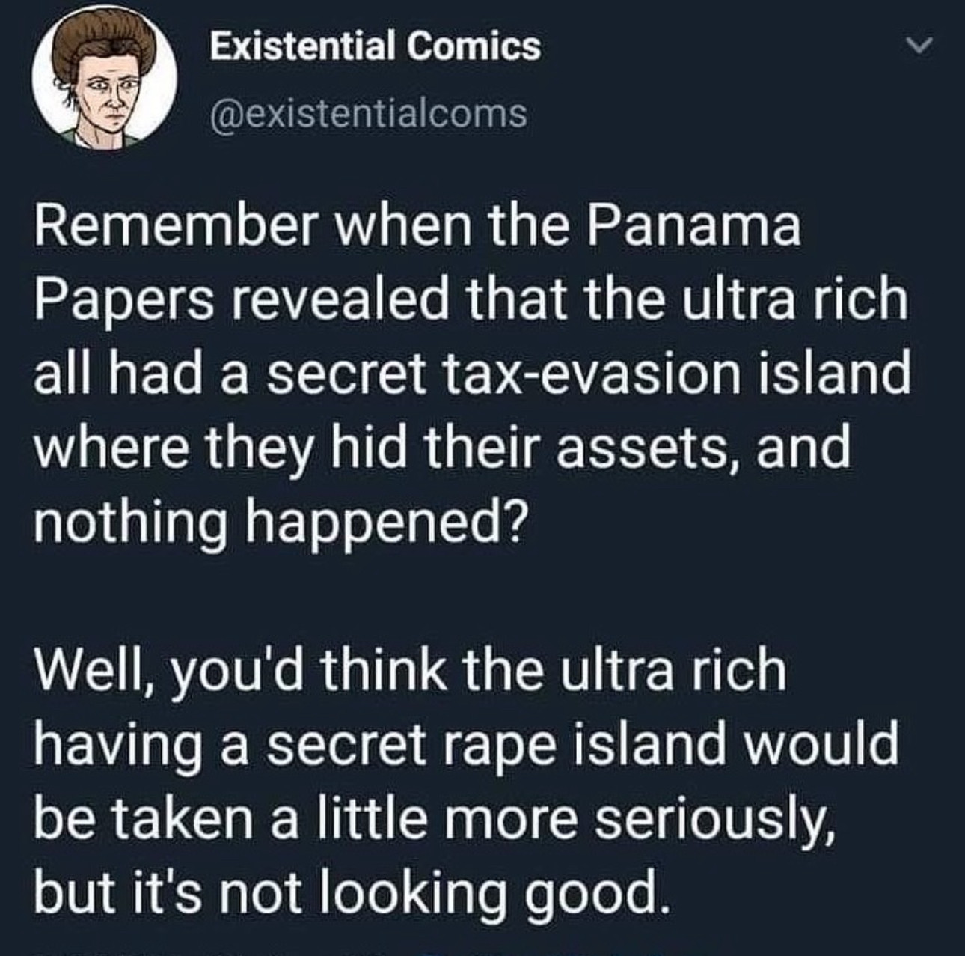
Task: Visit the @existentialcoms handle link
Action: [367, 112]
